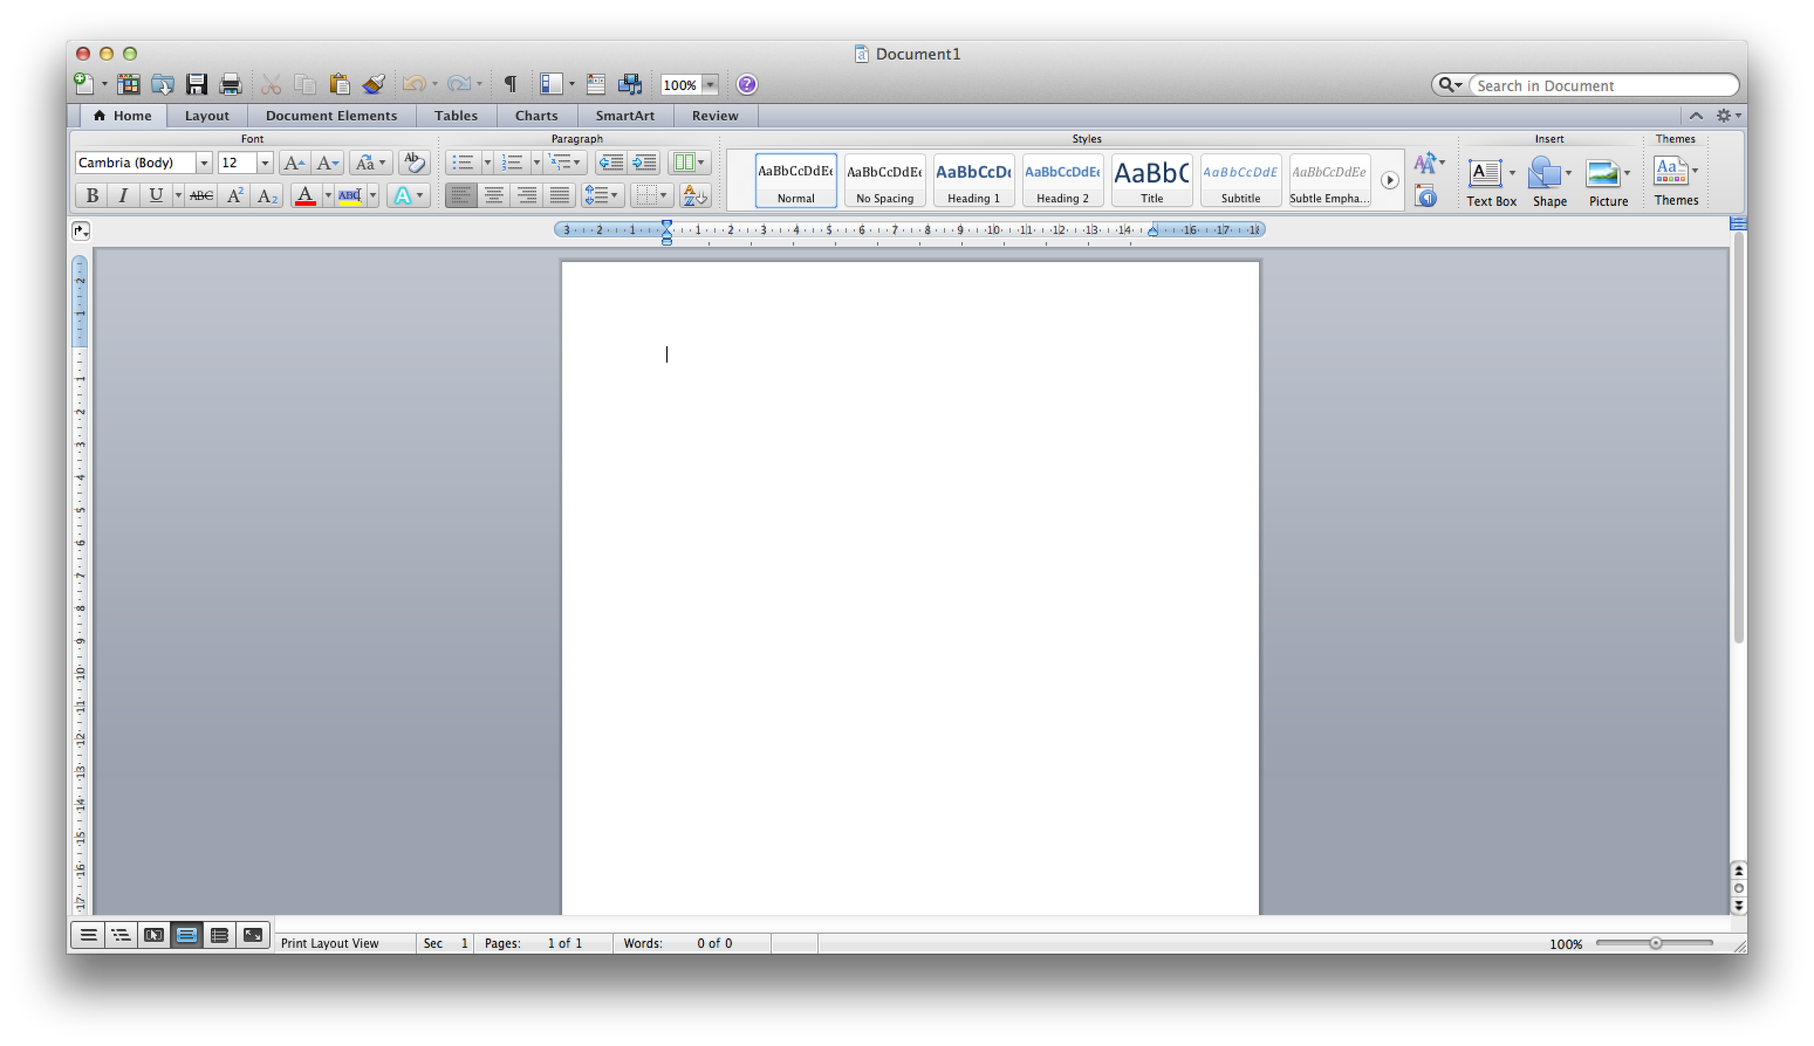Viewport: 1814px width, 1046px height.
Task: Enable center text alignment
Action: [494, 195]
